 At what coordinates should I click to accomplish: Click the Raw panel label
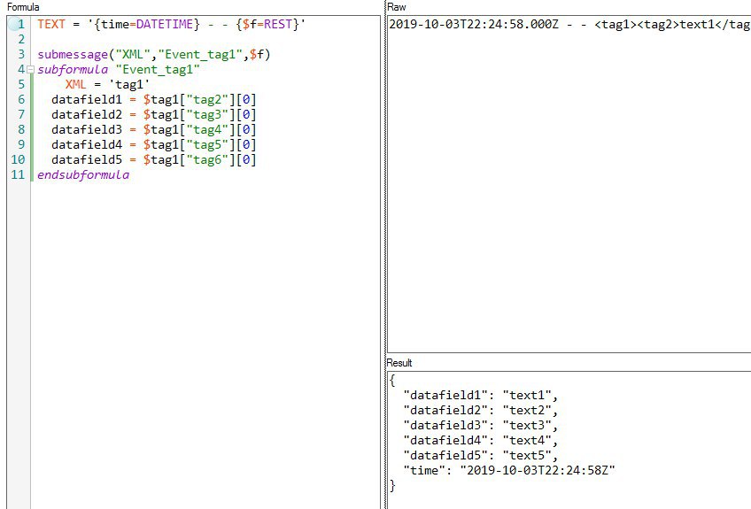pyautogui.click(x=397, y=7)
